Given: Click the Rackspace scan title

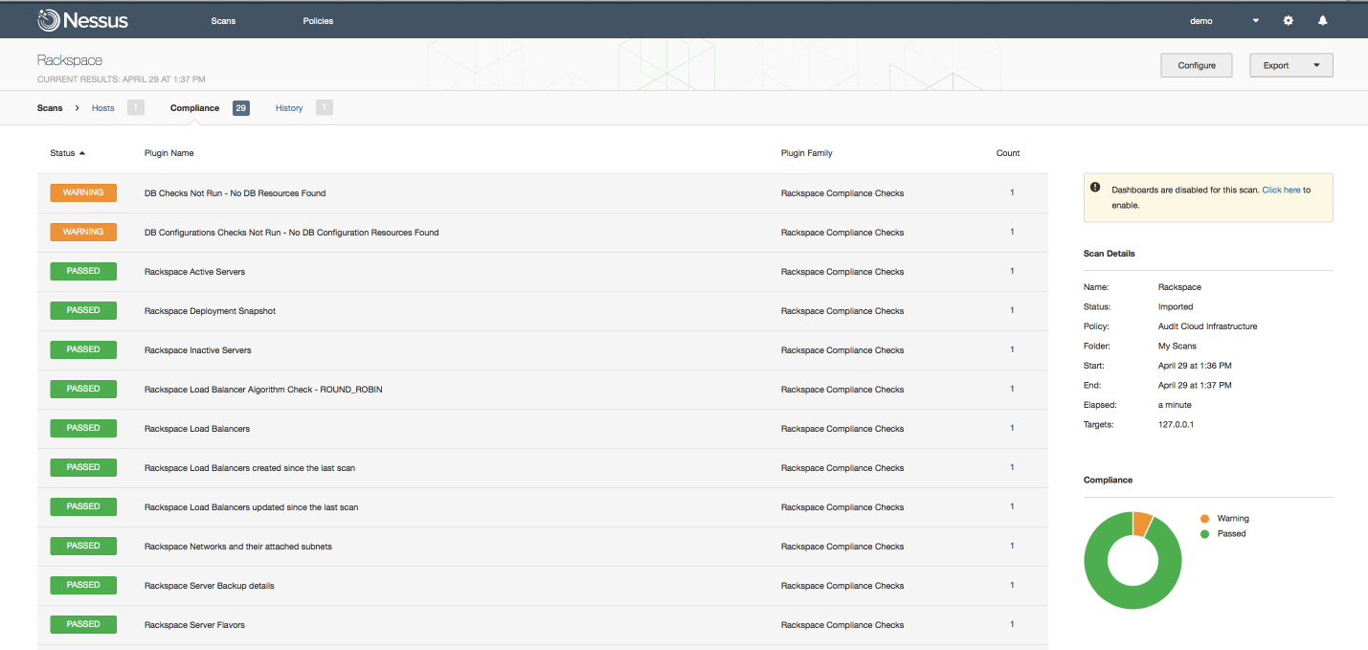Looking at the screenshot, I should [70, 60].
